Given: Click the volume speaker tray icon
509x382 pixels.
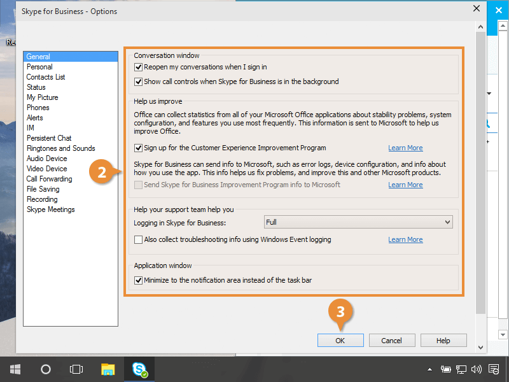Looking at the screenshot, I should (477, 369).
